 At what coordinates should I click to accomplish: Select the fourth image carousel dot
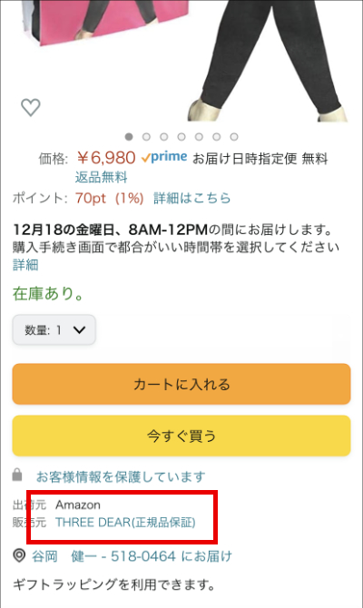pyautogui.click(x=181, y=136)
